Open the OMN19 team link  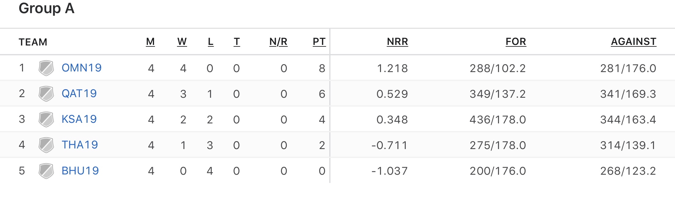click(x=82, y=68)
